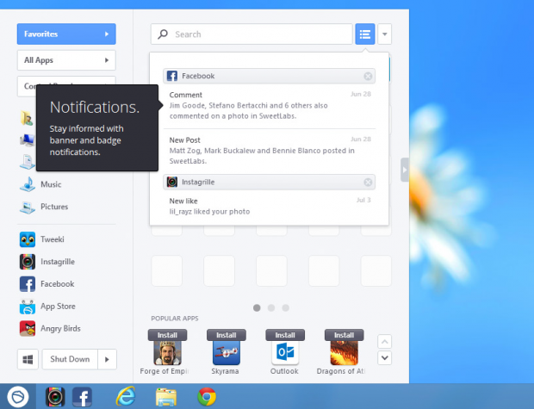Click Dragons of Atlantis thumbnail
The width and height of the screenshot is (534, 409).
click(344, 353)
